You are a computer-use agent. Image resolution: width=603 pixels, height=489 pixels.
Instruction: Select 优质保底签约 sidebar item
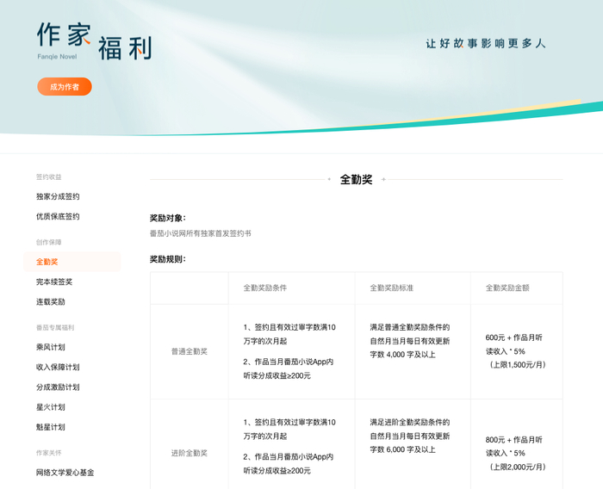(x=58, y=216)
